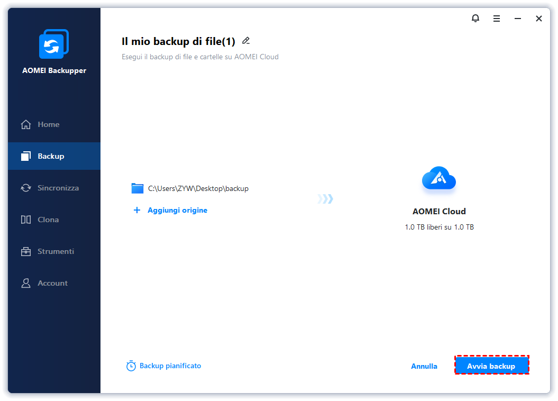The width and height of the screenshot is (558, 401).
Task: Click the scheduled backup clock icon
Action: pos(131,366)
